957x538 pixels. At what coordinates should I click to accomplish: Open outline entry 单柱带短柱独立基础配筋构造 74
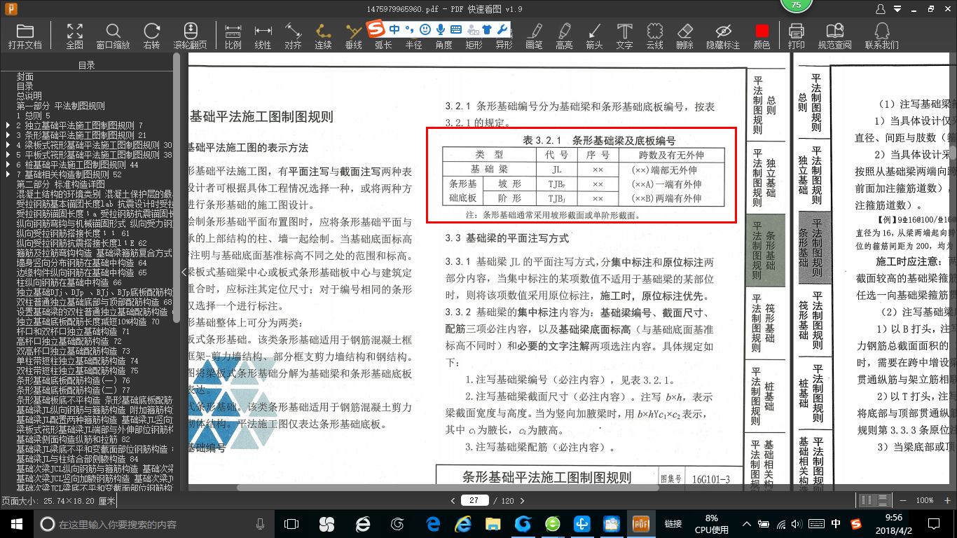[77, 361]
